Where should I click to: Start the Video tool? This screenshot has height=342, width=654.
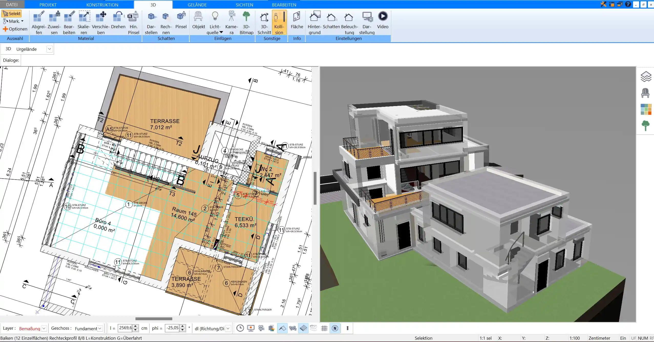pyautogui.click(x=383, y=20)
